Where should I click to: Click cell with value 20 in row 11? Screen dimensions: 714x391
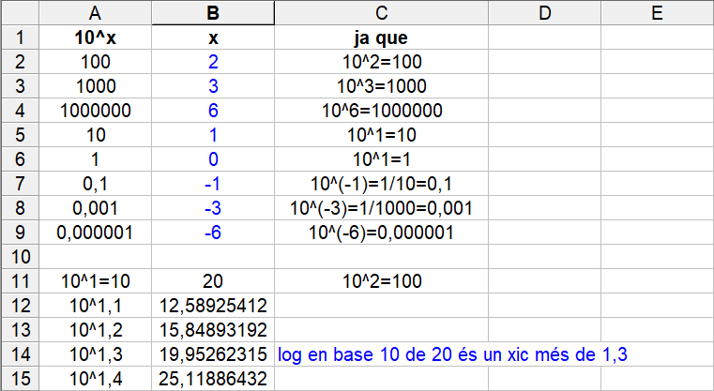pos(212,280)
